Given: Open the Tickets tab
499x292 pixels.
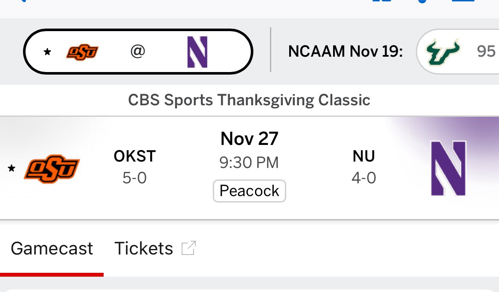Looking at the screenshot, I should [x=144, y=248].
